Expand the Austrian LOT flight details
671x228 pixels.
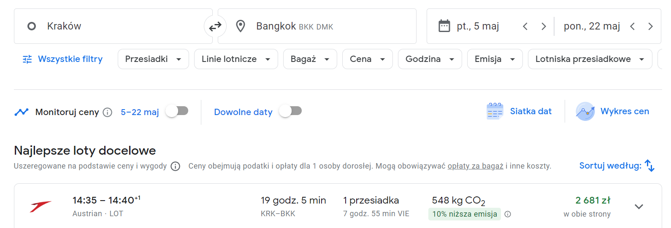pyautogui.click(x=639, y=207)
